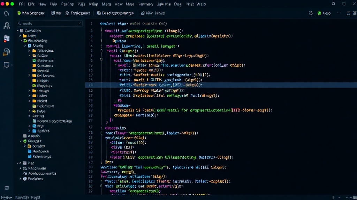Click the magnifier icon in the search box
The image size is (357, 200).
pyautogui.click(x=20, y=23)
